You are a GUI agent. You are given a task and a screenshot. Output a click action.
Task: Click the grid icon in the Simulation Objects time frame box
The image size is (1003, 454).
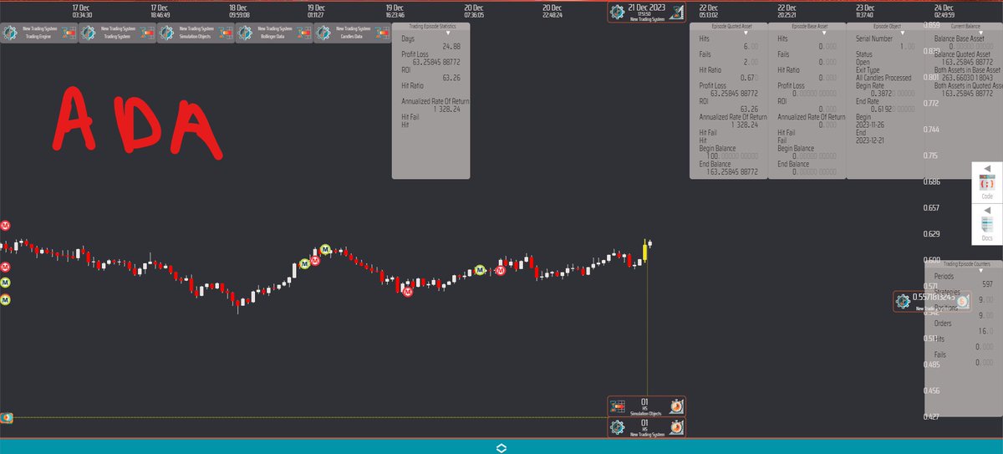(618, 406)
